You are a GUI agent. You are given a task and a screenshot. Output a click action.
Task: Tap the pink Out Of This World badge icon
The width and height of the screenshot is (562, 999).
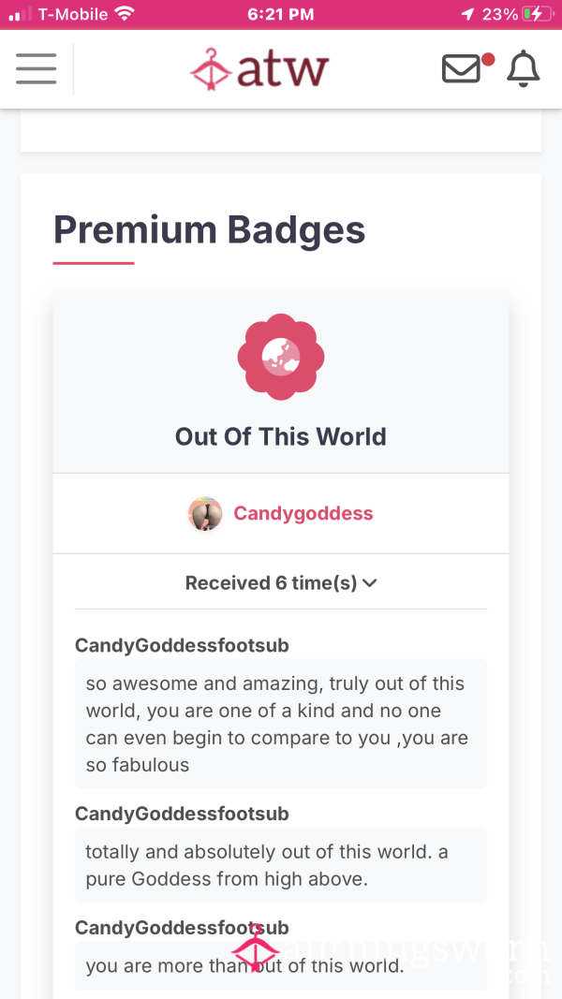click(x=281, y=357)
